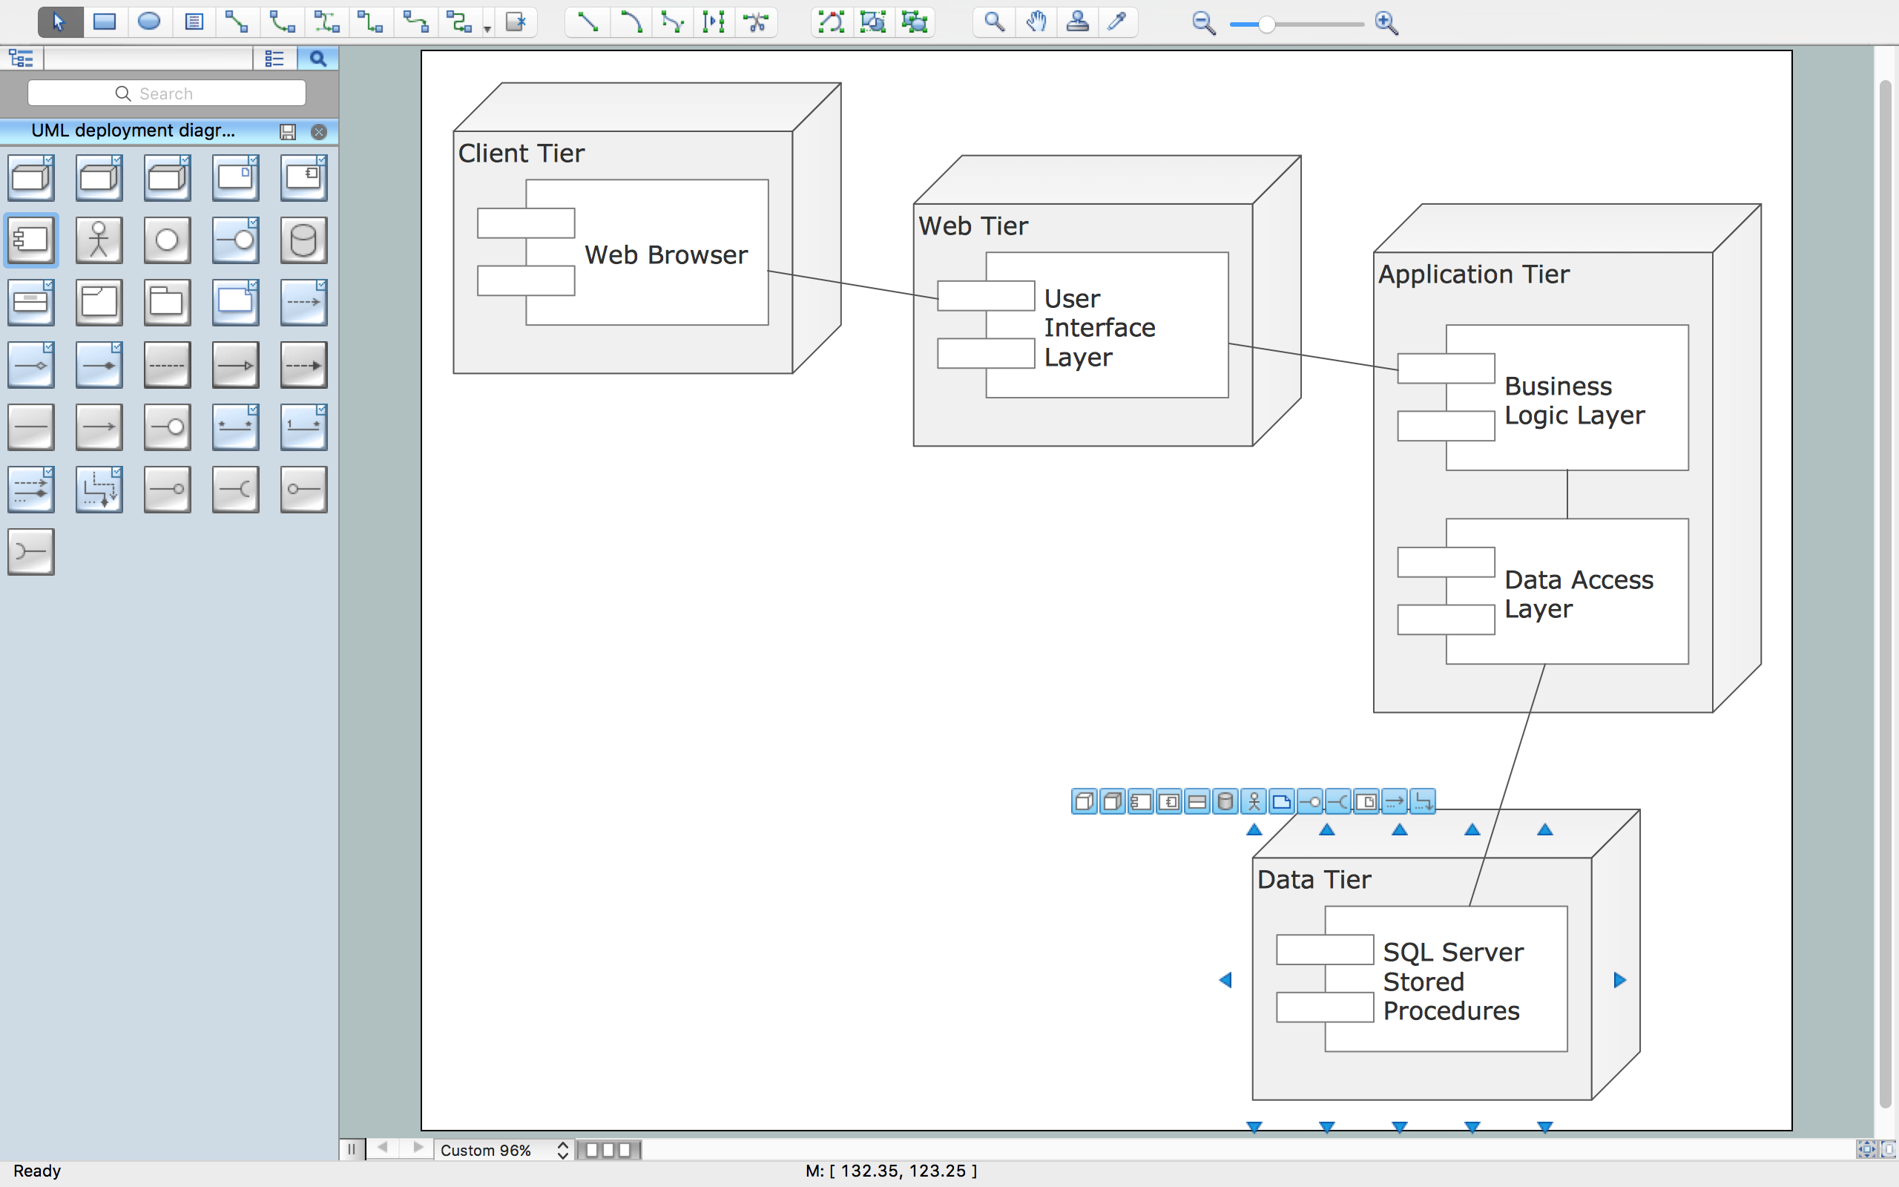
Task: Click the search icon in sidebar
Action: pos(317,57)
